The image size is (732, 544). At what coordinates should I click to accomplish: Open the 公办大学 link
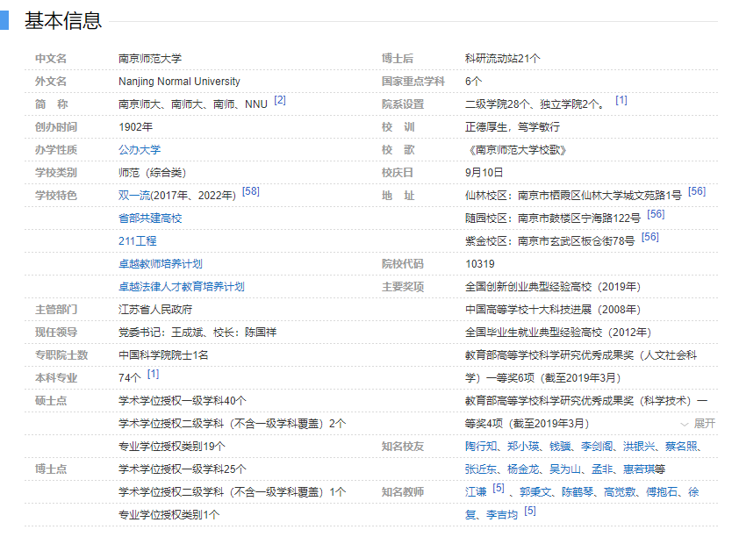(140, 150)
